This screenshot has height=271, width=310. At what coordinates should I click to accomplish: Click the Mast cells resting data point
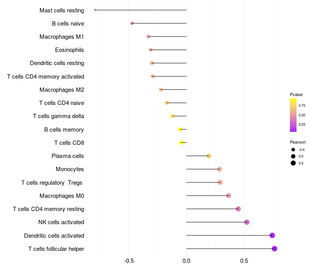coord(95,10)
